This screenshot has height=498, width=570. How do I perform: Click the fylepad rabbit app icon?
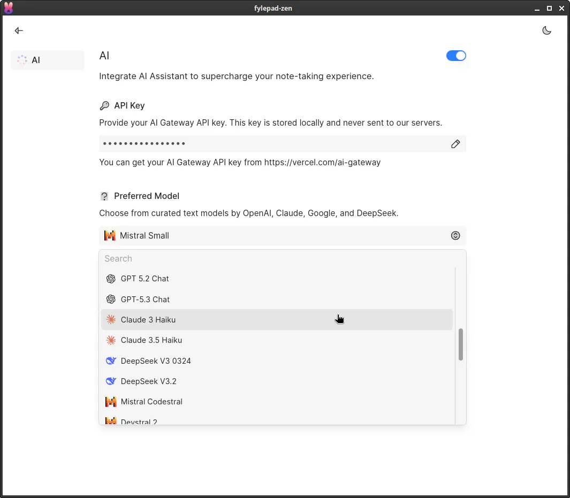click(x=9, y=7)
